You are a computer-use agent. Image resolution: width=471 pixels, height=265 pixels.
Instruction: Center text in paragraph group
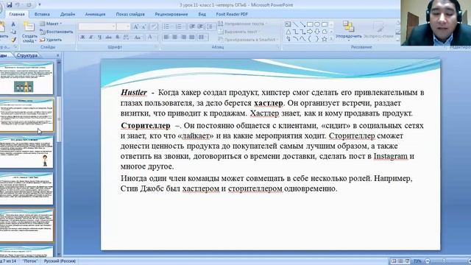175,37
